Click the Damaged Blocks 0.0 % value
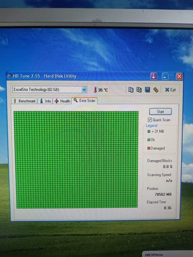 tap(168, 167)
